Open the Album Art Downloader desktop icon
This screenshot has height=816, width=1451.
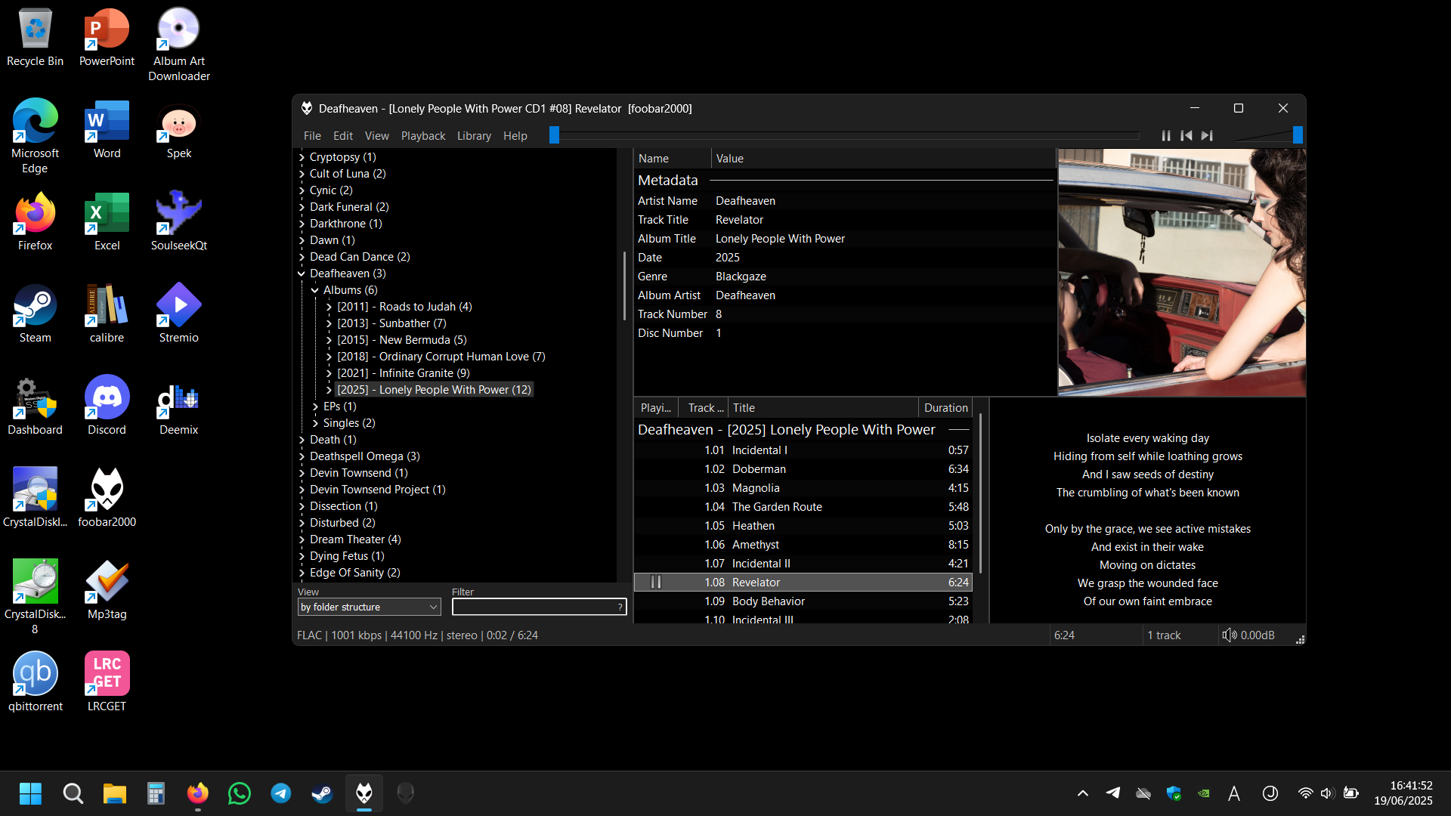pos(179,44)
